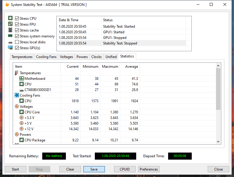Click the Powers group lightning icon

(x=17, y=135)
